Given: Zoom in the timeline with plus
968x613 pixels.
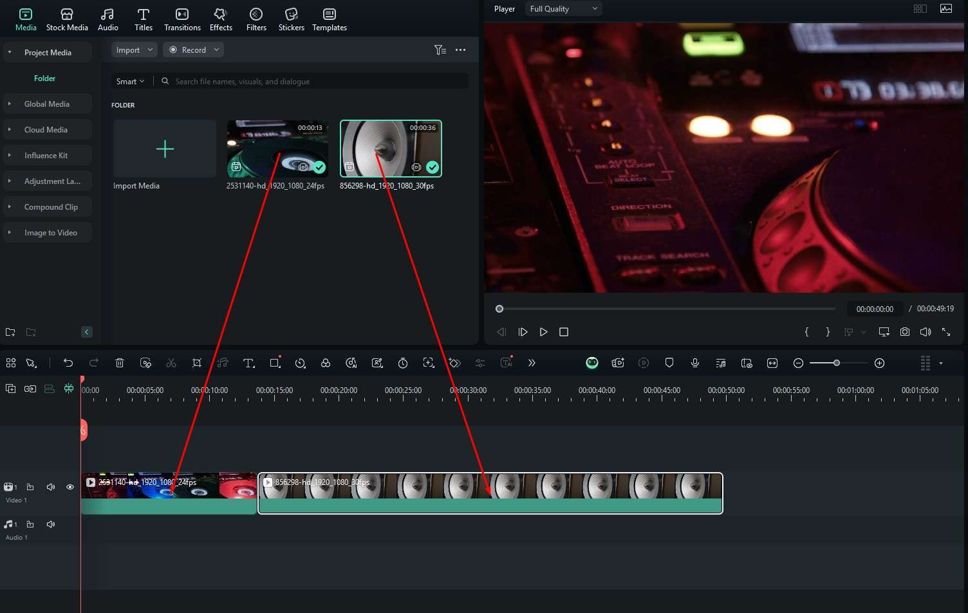Looking at the screenshot, I should 880,363.
